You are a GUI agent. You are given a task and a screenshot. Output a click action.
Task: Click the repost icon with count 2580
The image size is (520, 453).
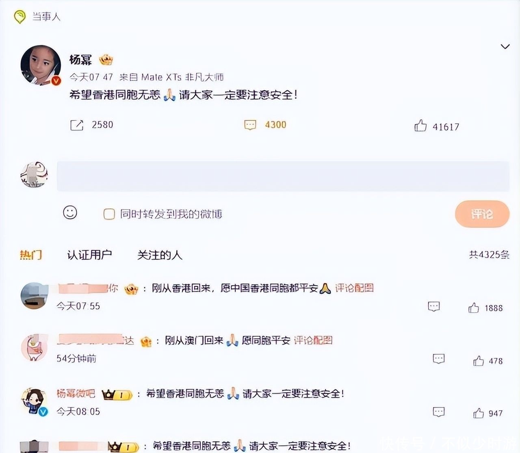(77, 125)
